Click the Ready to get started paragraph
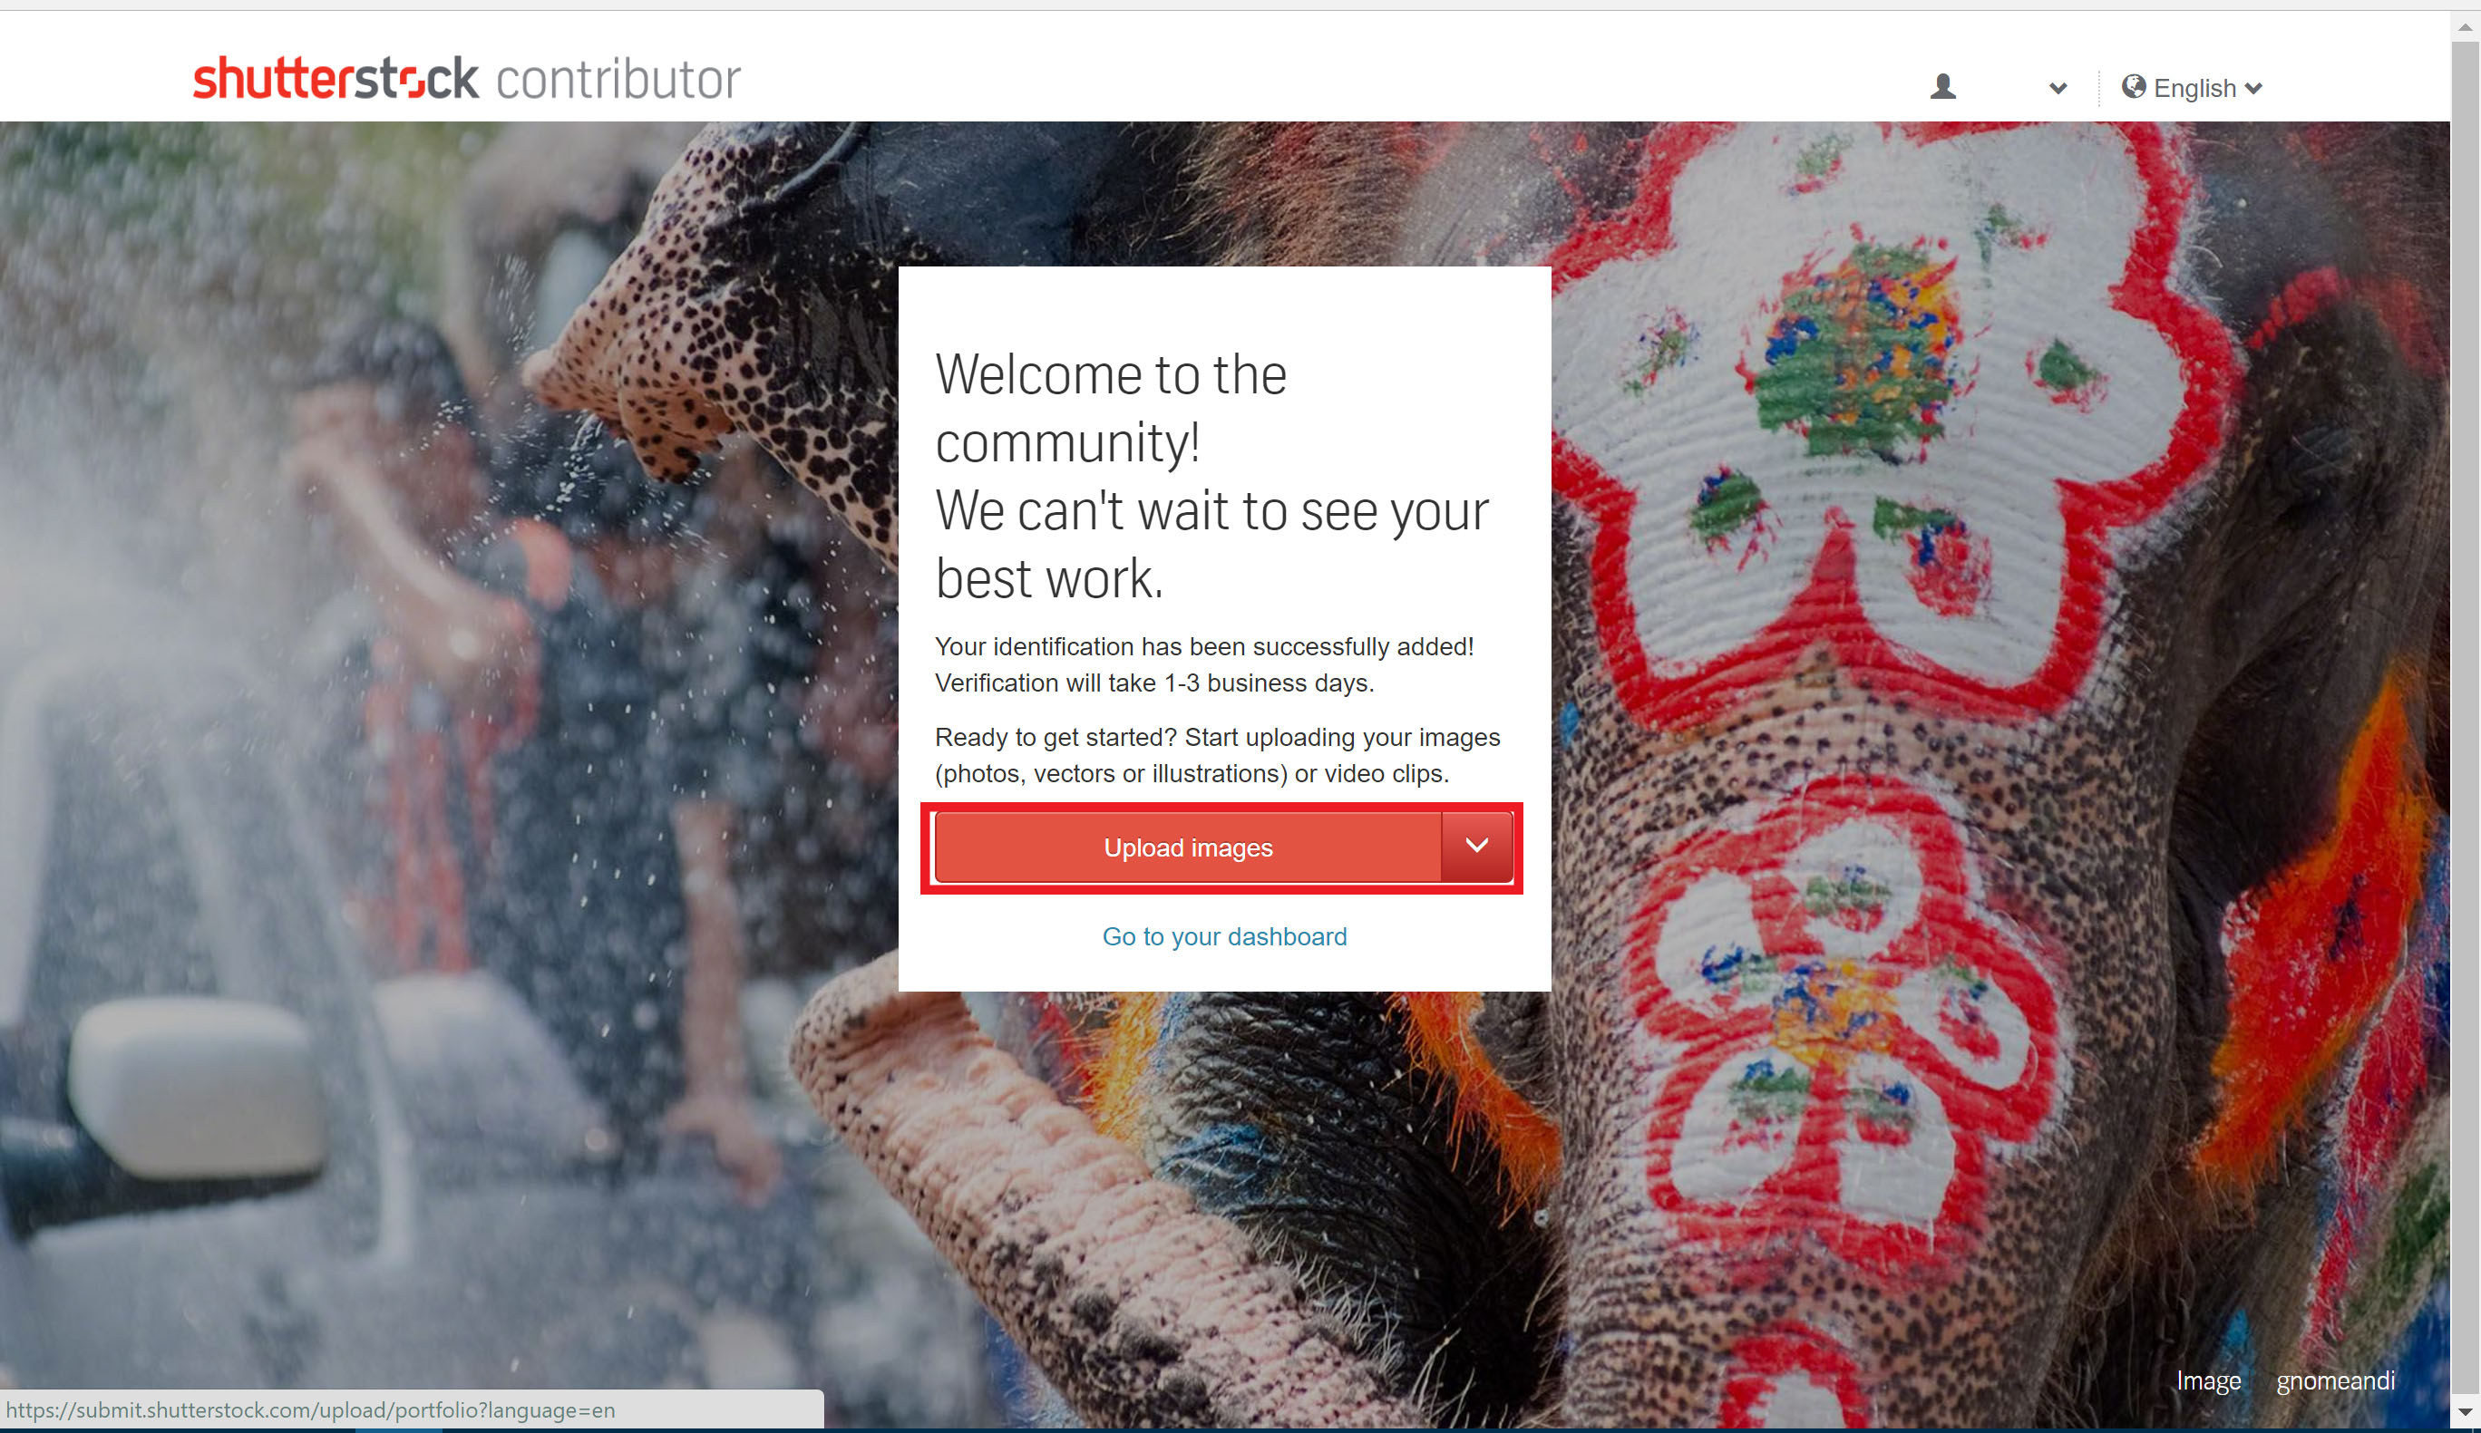The image size is (2481, 1433). point(1217,755)
